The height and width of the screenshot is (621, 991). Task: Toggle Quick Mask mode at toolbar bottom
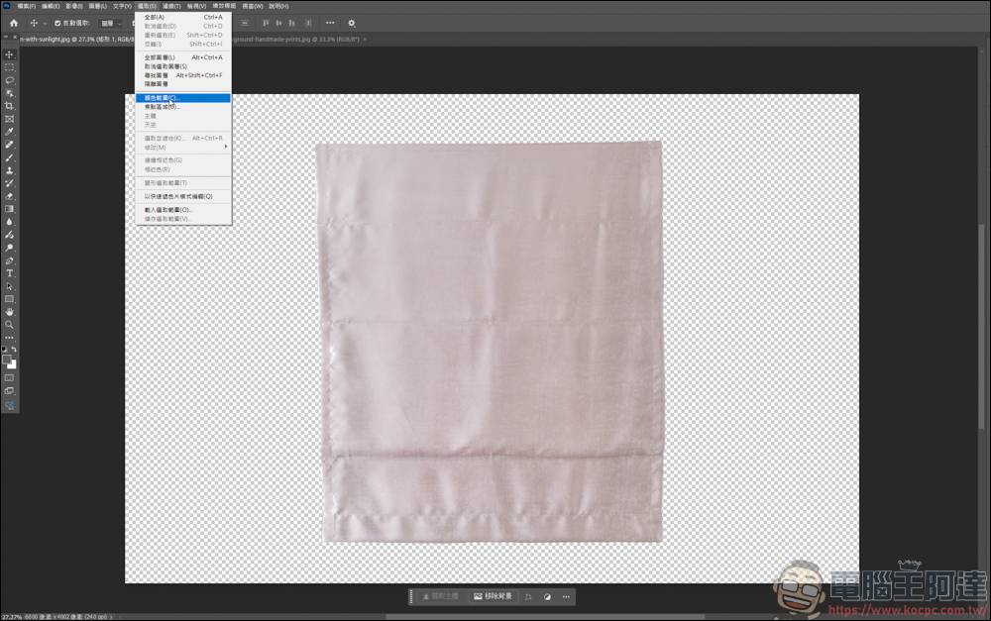point(9,377)
